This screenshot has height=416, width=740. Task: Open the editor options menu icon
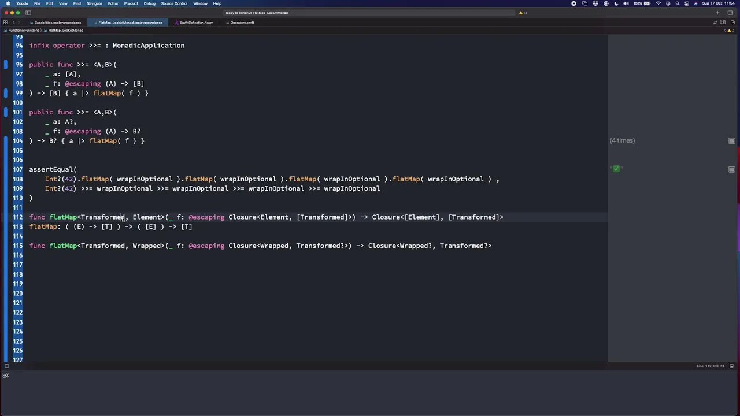723,23
